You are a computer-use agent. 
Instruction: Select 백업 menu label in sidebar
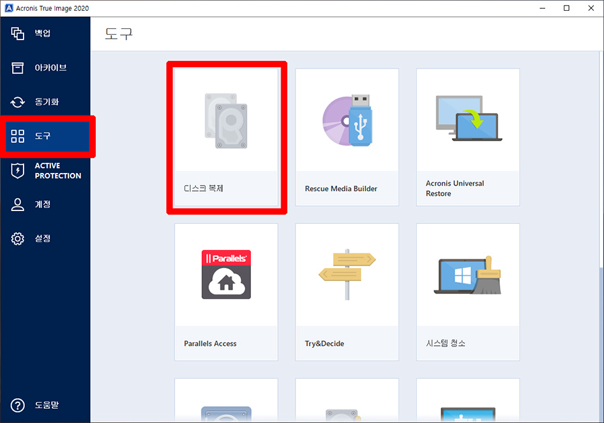(x=43, y=33)
